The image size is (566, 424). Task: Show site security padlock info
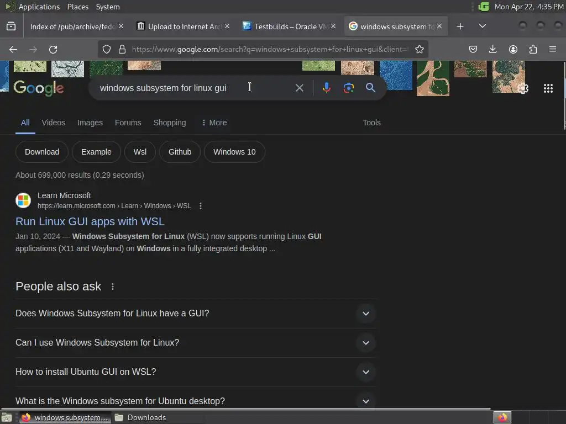pos(122,49)
